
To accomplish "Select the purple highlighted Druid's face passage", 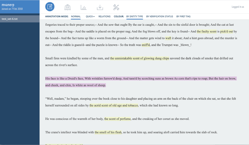I will point(141,82).
